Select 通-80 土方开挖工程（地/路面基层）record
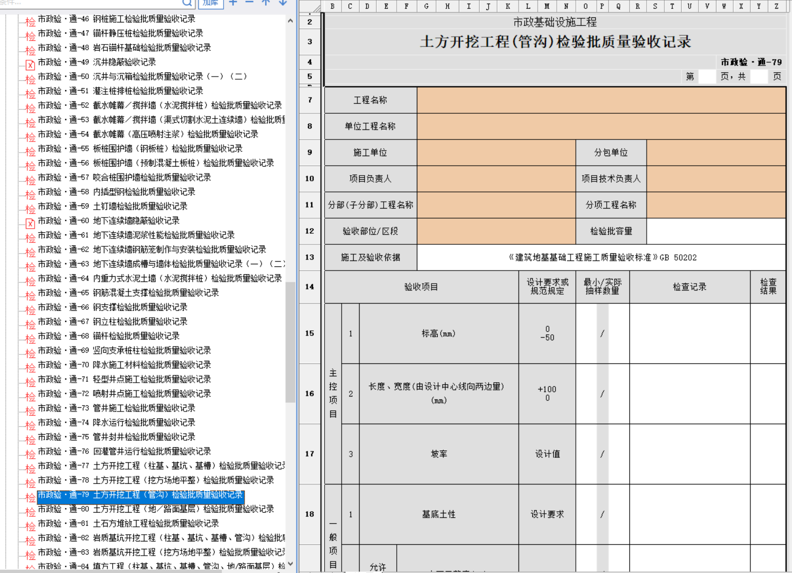 (155, 509)
